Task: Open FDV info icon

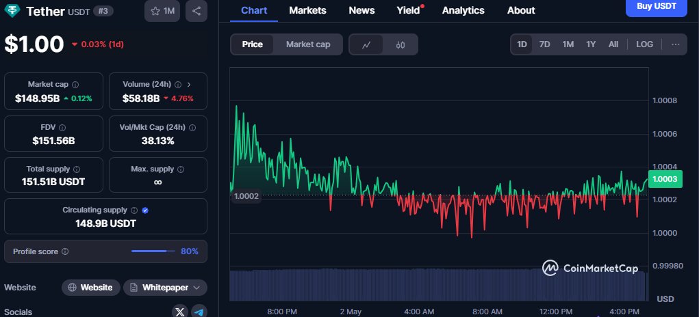Action: pos(62,128)
